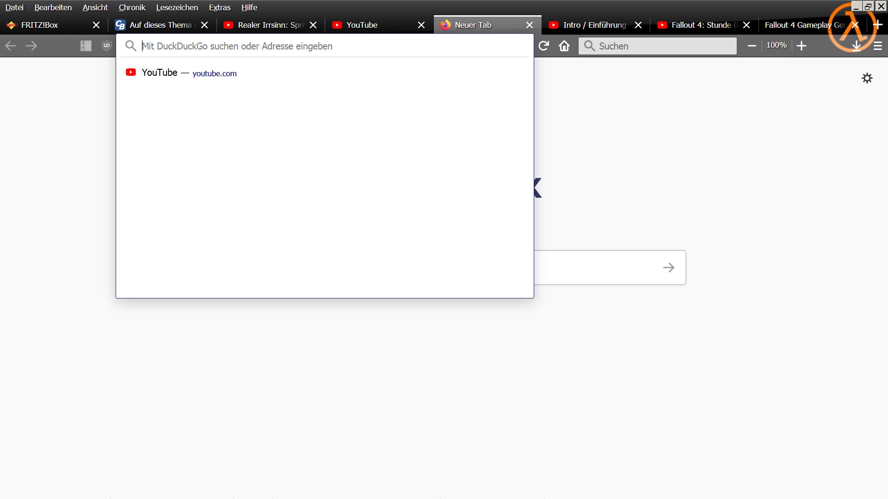Click the home button icon
Viewport: 888px width, 499px height.
(x=564, y=46)
